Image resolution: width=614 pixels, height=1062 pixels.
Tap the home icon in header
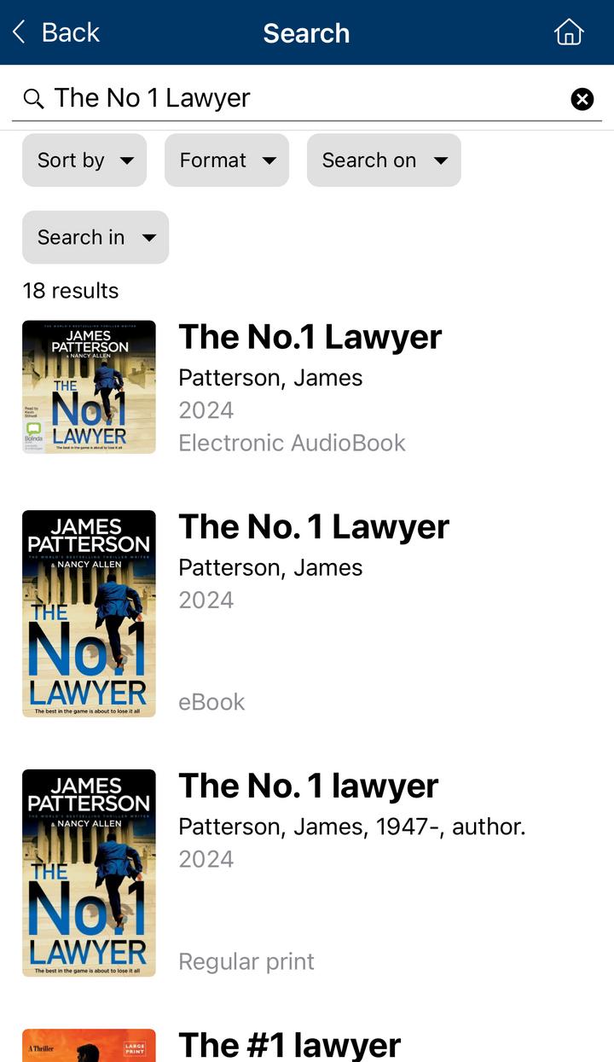click(569, 32)
